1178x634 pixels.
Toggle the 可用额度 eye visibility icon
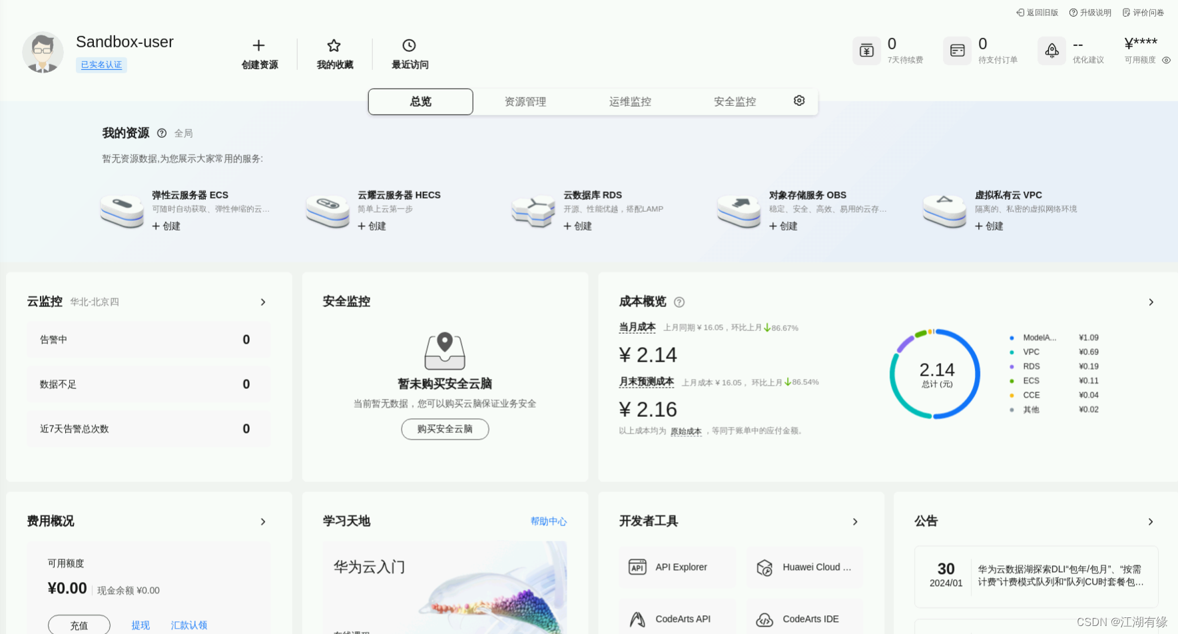point(1166,60)
